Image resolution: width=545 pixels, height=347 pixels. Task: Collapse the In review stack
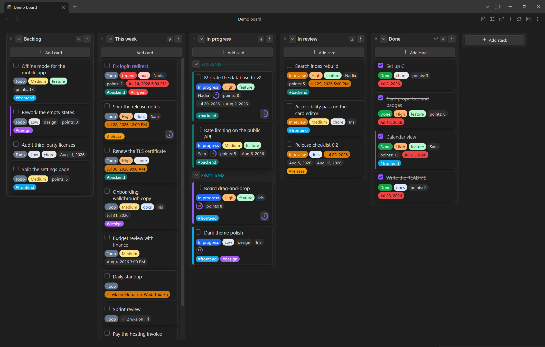click(293, 39)
